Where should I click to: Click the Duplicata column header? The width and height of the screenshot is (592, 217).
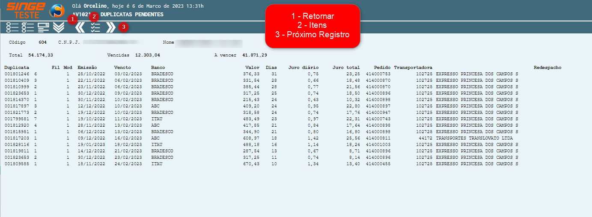(x=17, y=68)
